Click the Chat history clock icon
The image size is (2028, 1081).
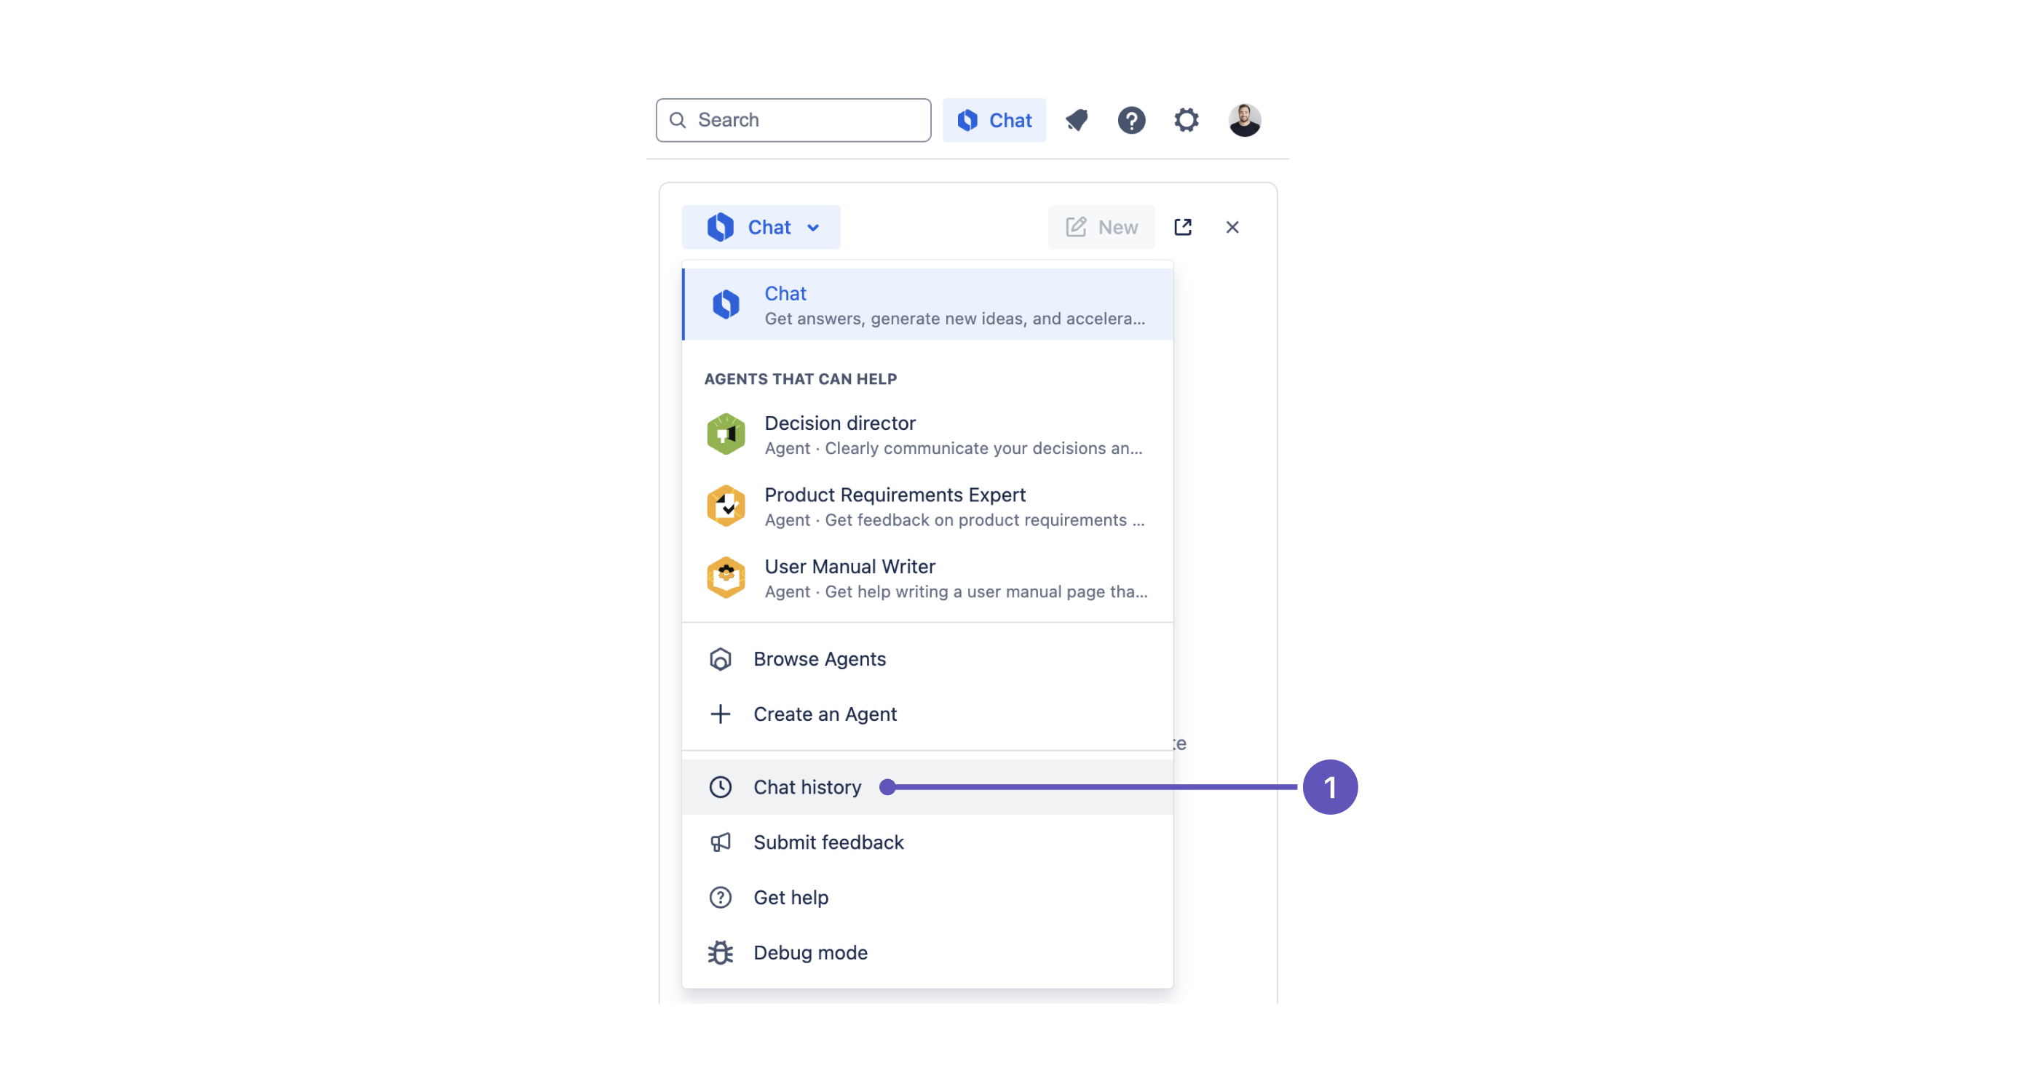pos(719,787)
